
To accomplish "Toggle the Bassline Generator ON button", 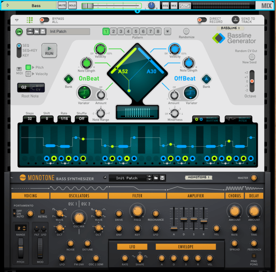I will point(19,32).
